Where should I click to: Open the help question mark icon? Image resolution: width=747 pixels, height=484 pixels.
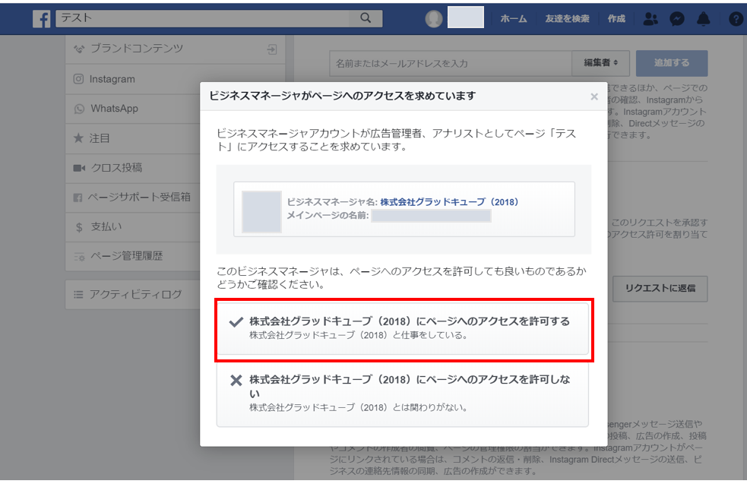coord(736,18)
